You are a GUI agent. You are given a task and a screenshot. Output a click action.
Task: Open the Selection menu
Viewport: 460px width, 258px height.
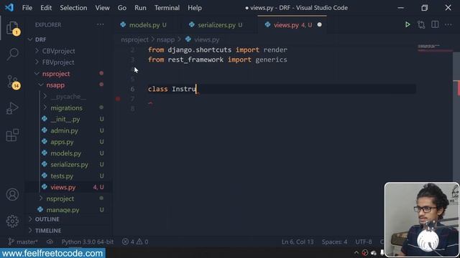73,8
